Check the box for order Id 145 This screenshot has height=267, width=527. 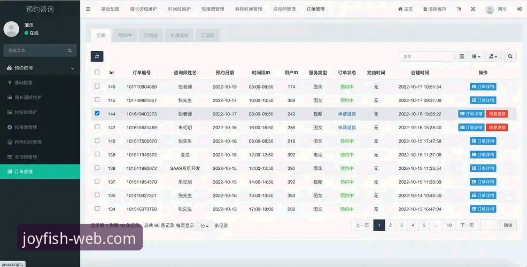97,100
